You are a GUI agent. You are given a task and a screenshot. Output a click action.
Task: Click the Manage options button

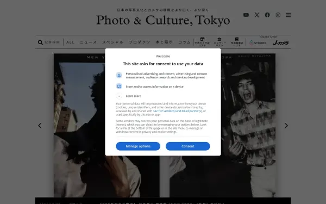click(x=138, y=146)
